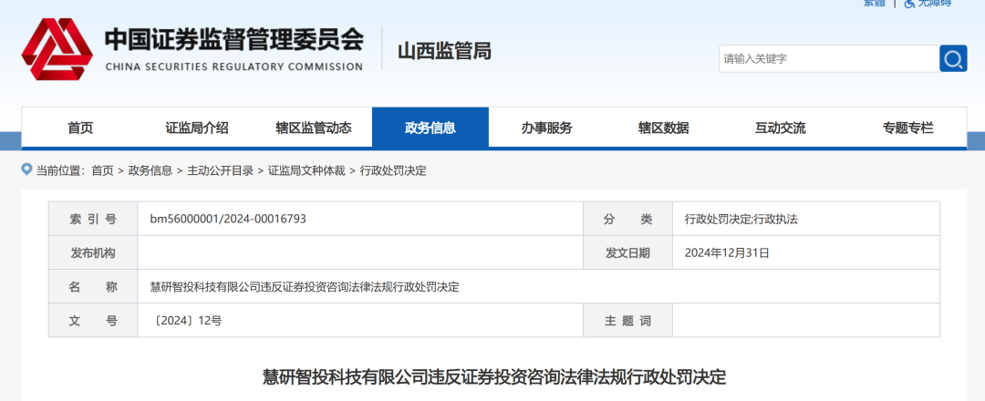
Task: Select the 政务信息 navigation tab
Action: pos(430,128)
